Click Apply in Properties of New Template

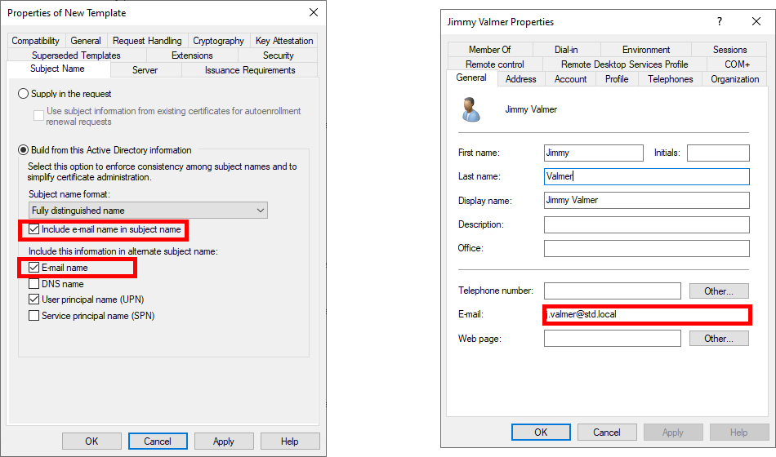coord(224,441)
